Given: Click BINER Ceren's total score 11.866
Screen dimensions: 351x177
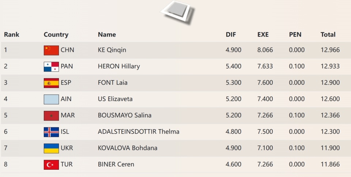Looking at the screenshot, I should tap(330, 165).
